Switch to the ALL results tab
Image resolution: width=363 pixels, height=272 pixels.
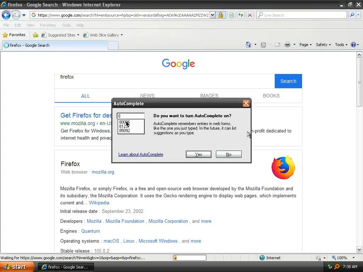coord(85,96)
